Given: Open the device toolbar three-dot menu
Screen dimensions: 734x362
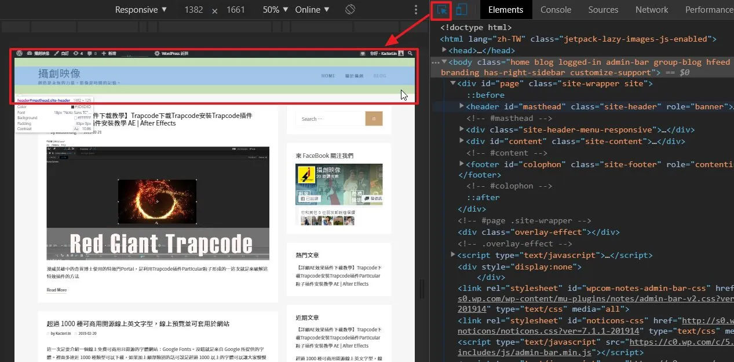Looking at the screenshot, I should coord(416,10).
